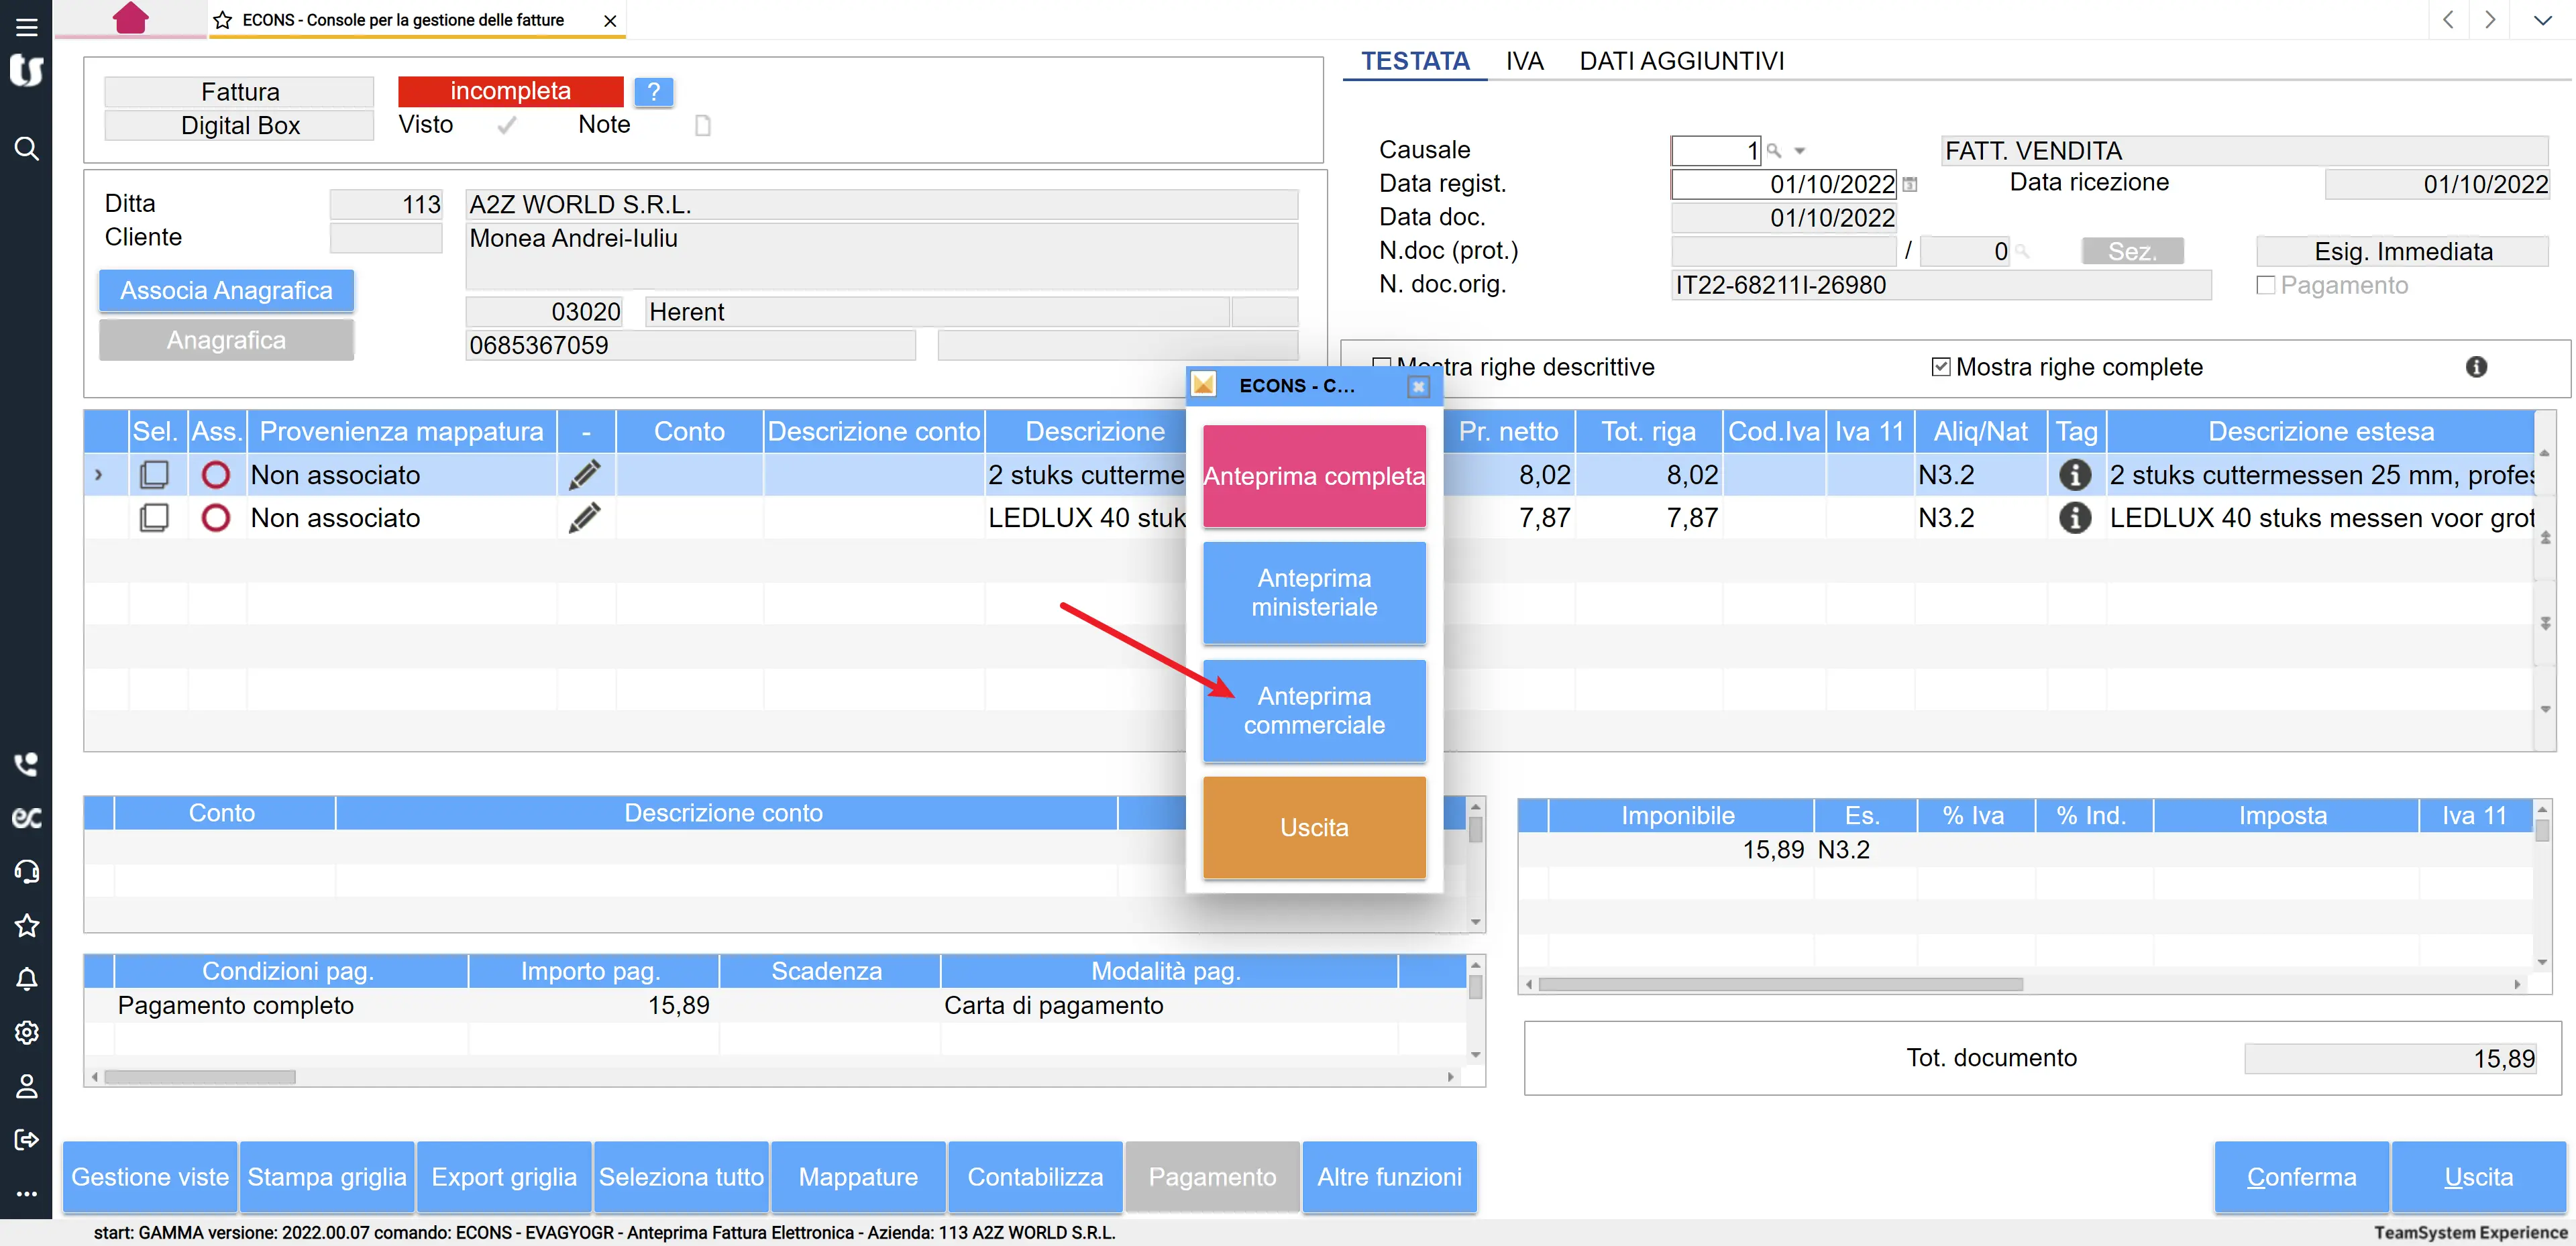Image resolution: width=2576 pixels, height=1246 pixels.
Task: Expand the first row chevron arrow
Action: pyautogui.click(x=98, y=475)
